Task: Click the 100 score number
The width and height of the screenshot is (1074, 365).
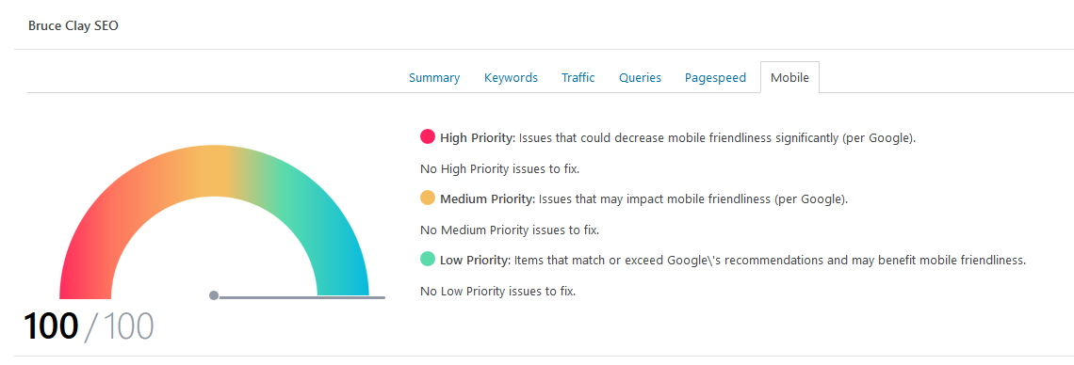Action: (52, 326)
